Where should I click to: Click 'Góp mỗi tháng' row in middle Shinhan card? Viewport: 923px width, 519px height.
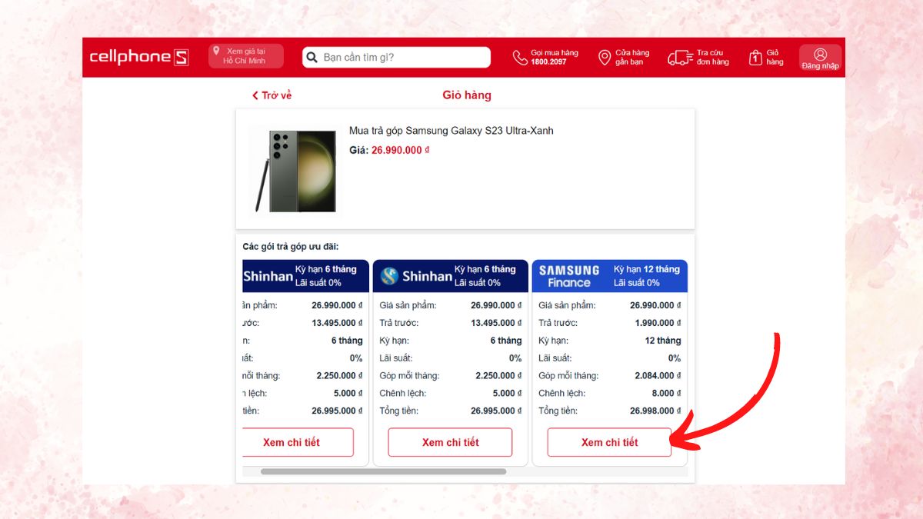[451, 376]
